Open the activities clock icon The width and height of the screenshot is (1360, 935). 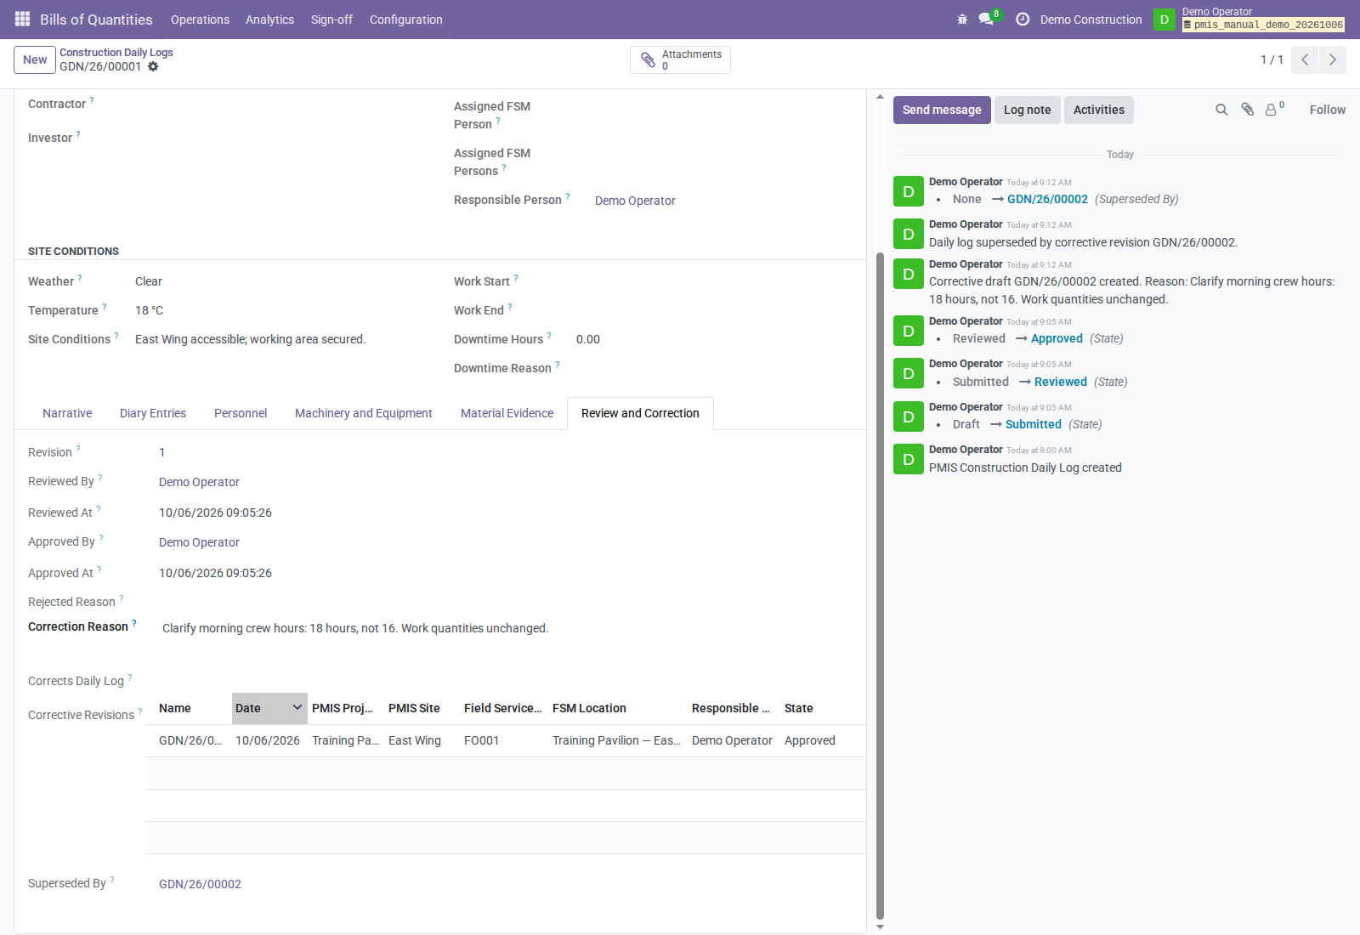[x=1023, y=19]
